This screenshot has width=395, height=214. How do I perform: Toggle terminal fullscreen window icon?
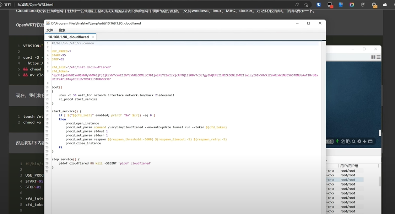(370, 141)
